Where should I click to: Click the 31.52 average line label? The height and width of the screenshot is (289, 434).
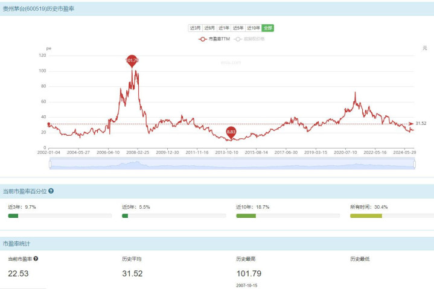coord(421,123)
